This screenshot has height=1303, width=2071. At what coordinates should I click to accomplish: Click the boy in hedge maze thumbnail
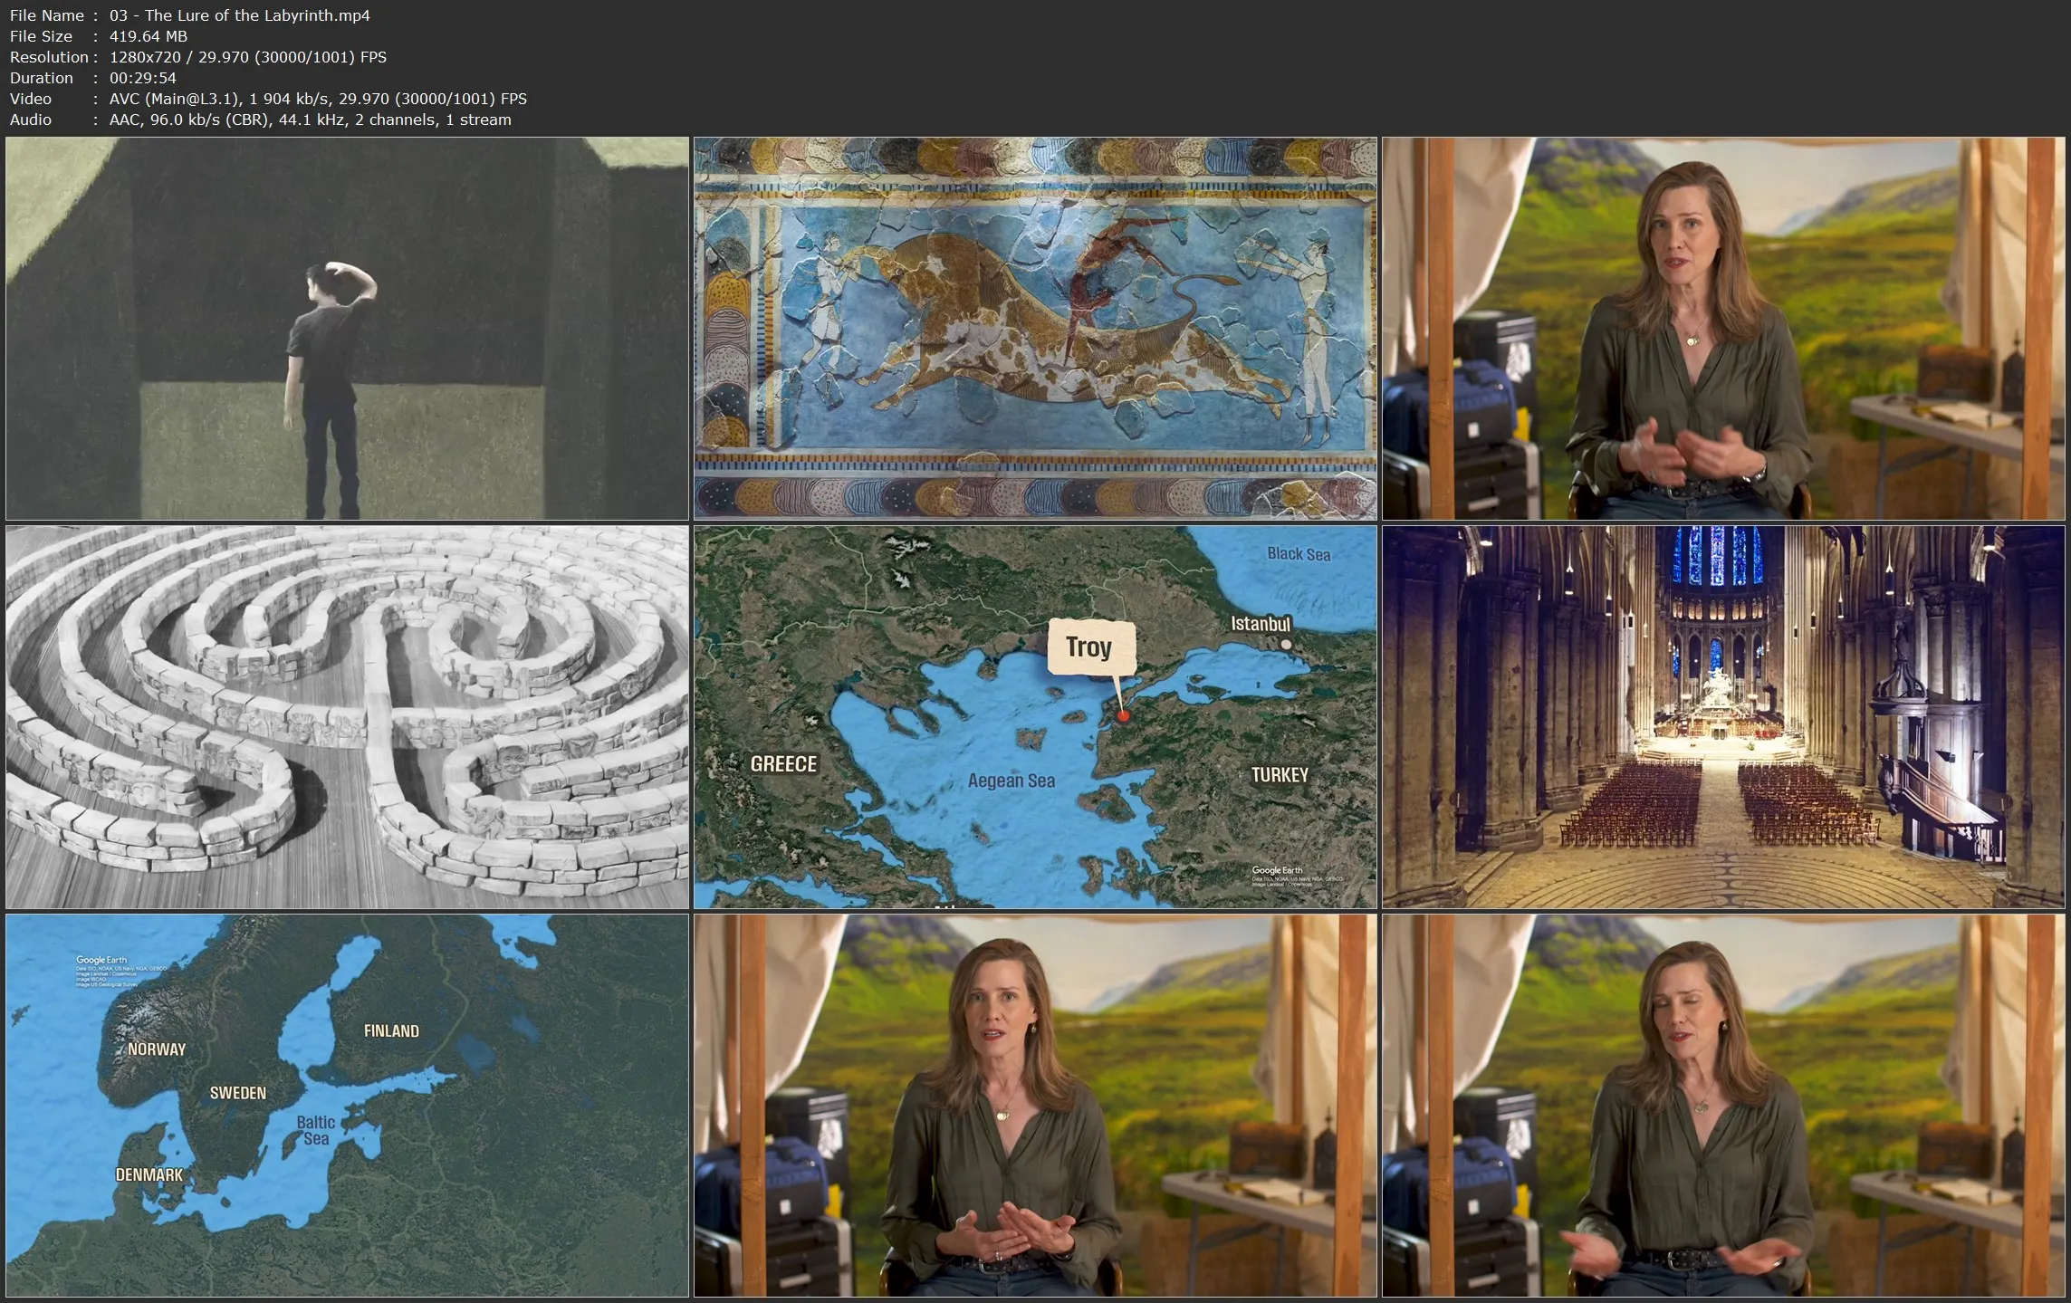[x=347, y=328]
